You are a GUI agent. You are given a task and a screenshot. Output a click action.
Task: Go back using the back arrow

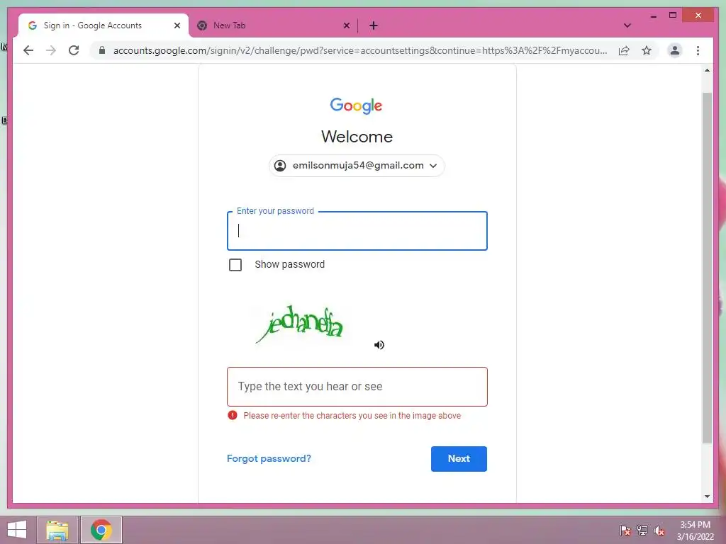tap(28, 50)
